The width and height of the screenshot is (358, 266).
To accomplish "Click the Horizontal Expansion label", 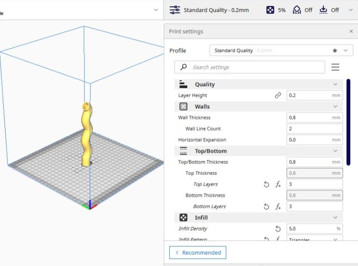I will click(x=202, y=140).
